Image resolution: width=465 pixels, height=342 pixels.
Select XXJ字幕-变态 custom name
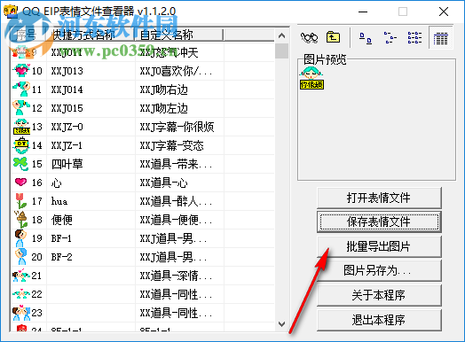pyautogui.click(x=171, y=145)
